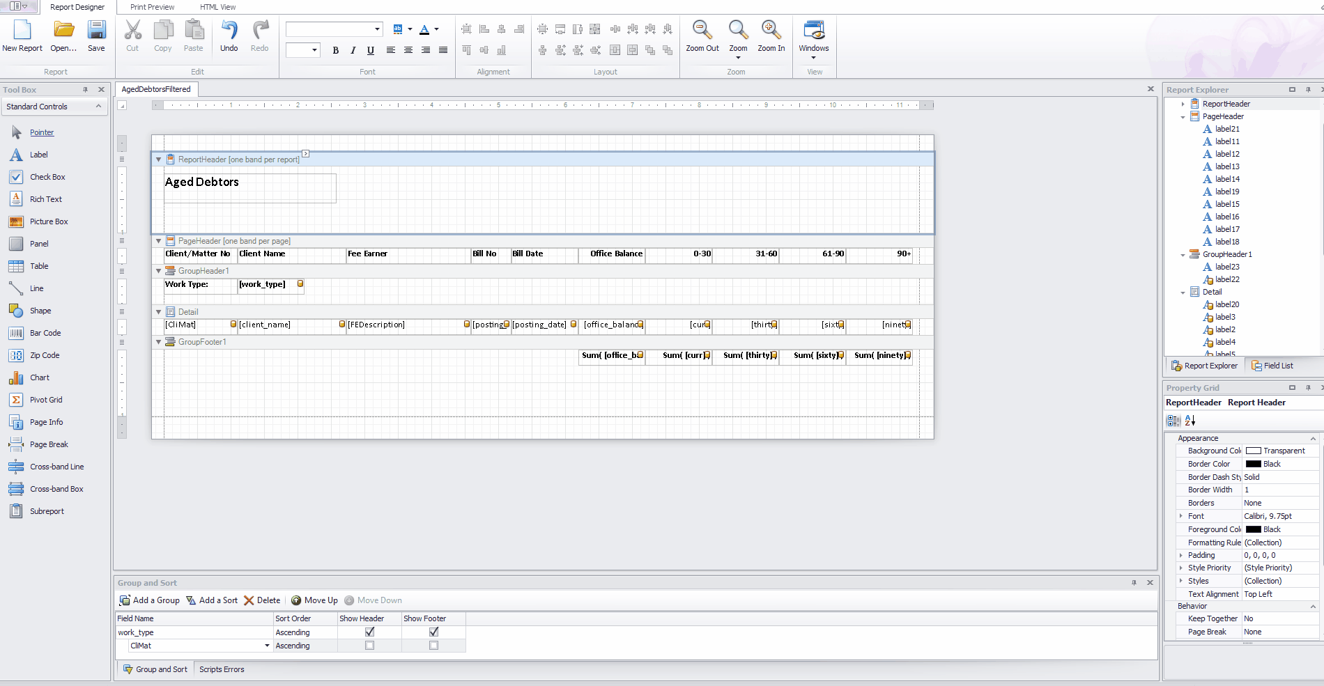
Task: Click application menu button at top-left
Action: [x=18, y=6]
